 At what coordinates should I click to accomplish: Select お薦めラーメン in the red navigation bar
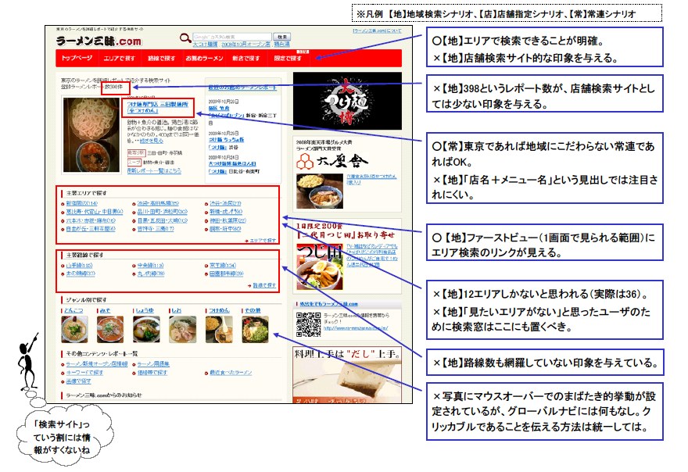(204, 58)
